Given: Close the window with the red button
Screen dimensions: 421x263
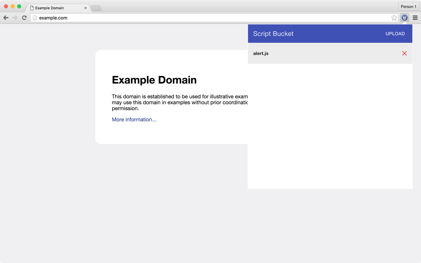Looking at the screenshot, I should [x=6, y=6].
